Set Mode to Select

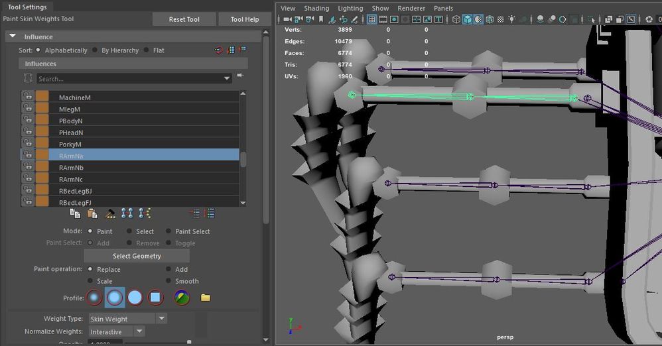[x=129, y=231]
